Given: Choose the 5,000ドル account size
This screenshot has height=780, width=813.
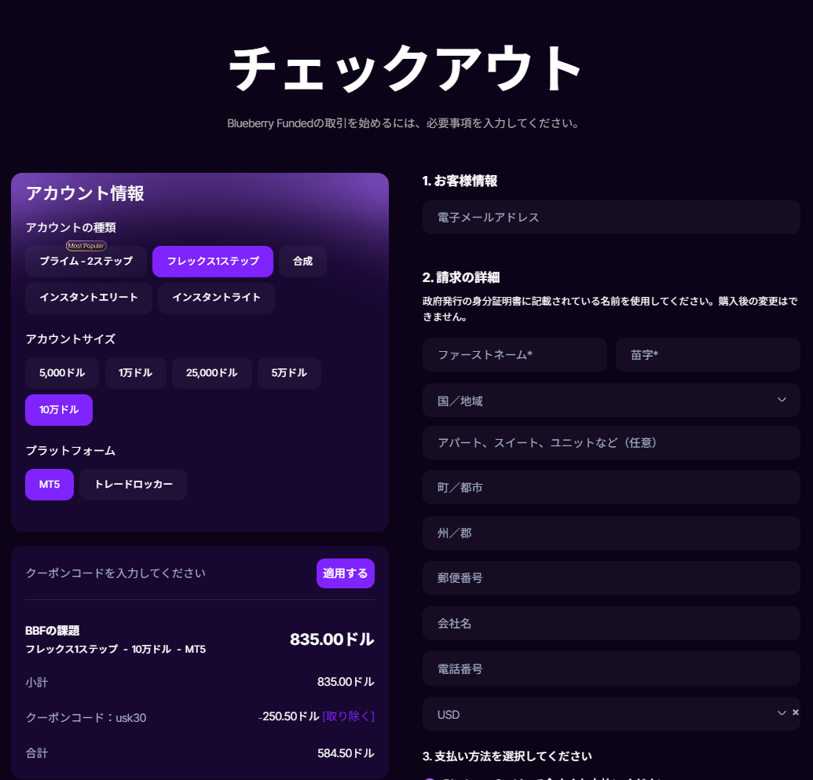Looking at the screenshot, I should coord(62,373).
